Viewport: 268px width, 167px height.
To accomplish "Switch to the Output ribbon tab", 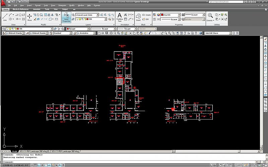I will pos(65,9).
